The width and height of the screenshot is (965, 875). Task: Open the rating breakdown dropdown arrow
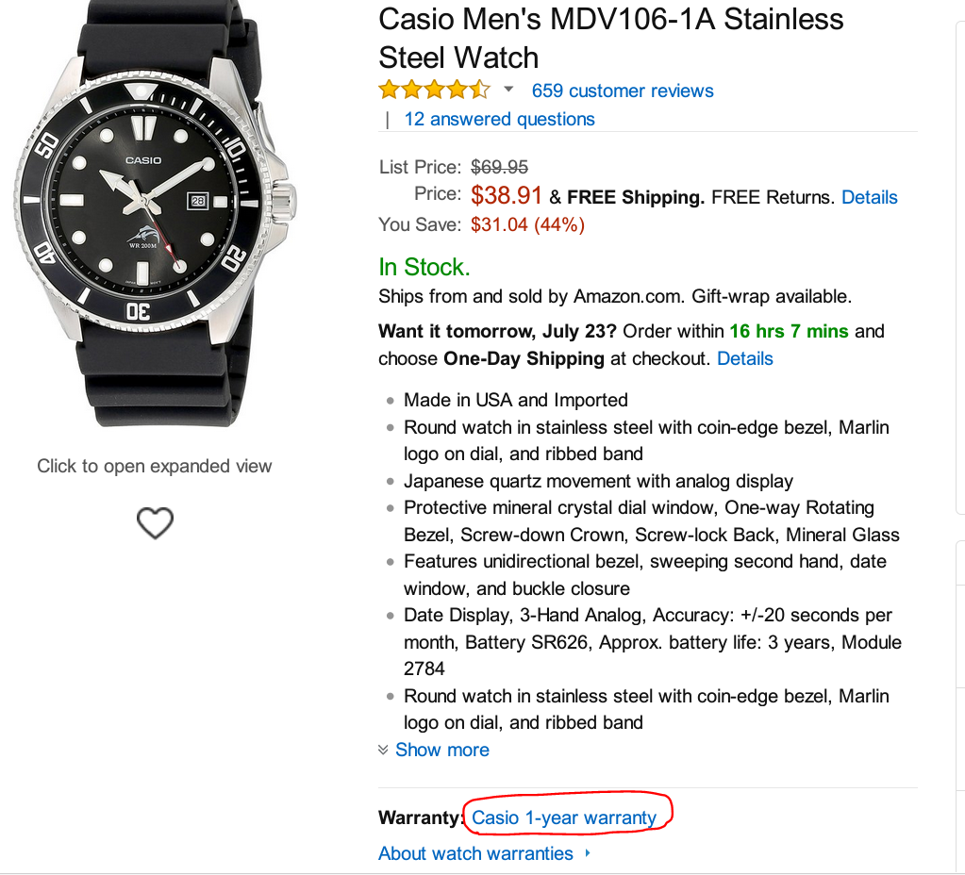pos(508,90)
